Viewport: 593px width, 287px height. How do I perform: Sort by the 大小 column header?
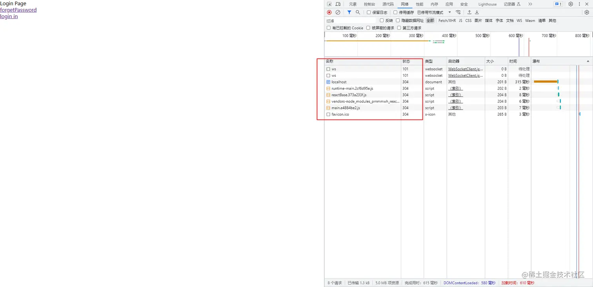(496, 61)
